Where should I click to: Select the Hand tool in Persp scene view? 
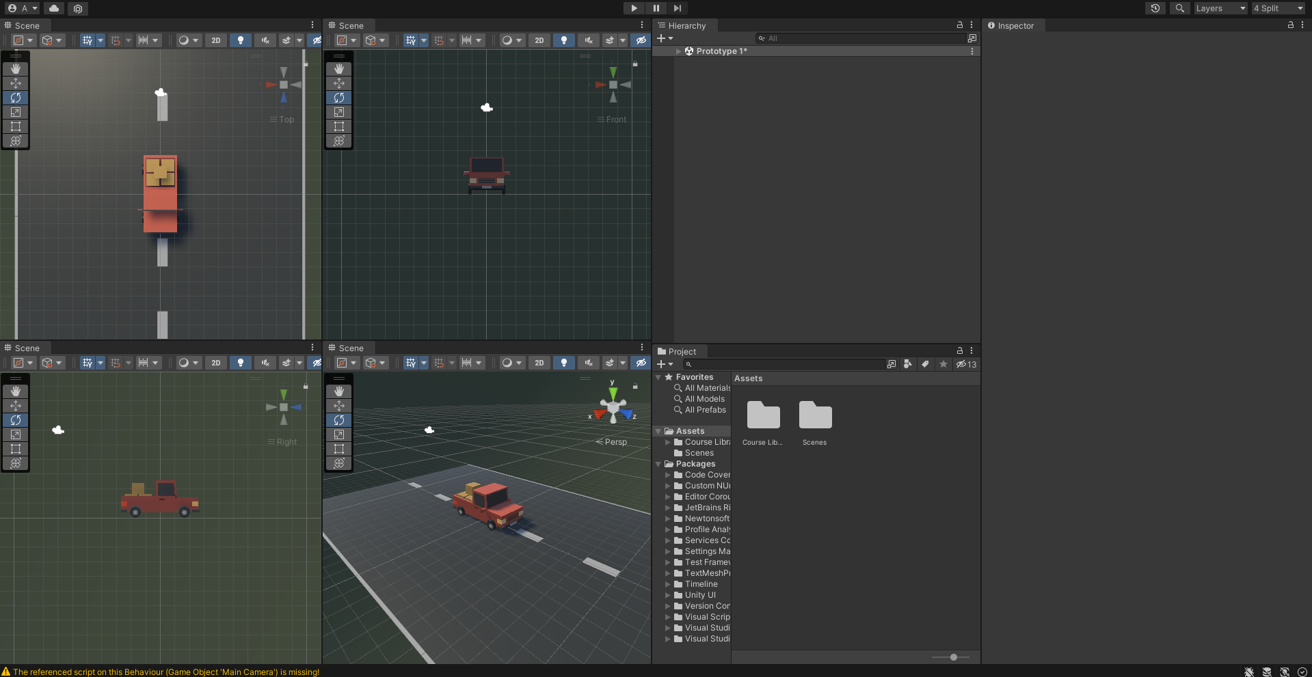(x=339, y=391)
